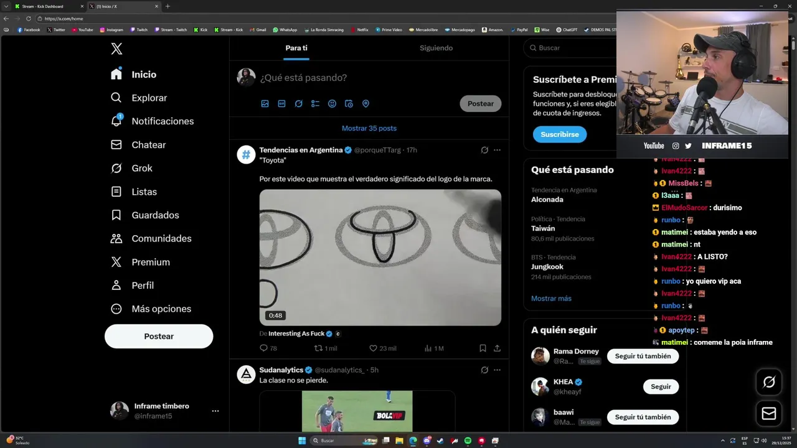Open Windows Start menu
Image resolution: width=797 pixels, height=448 pixels.
(x=302, y=441)
